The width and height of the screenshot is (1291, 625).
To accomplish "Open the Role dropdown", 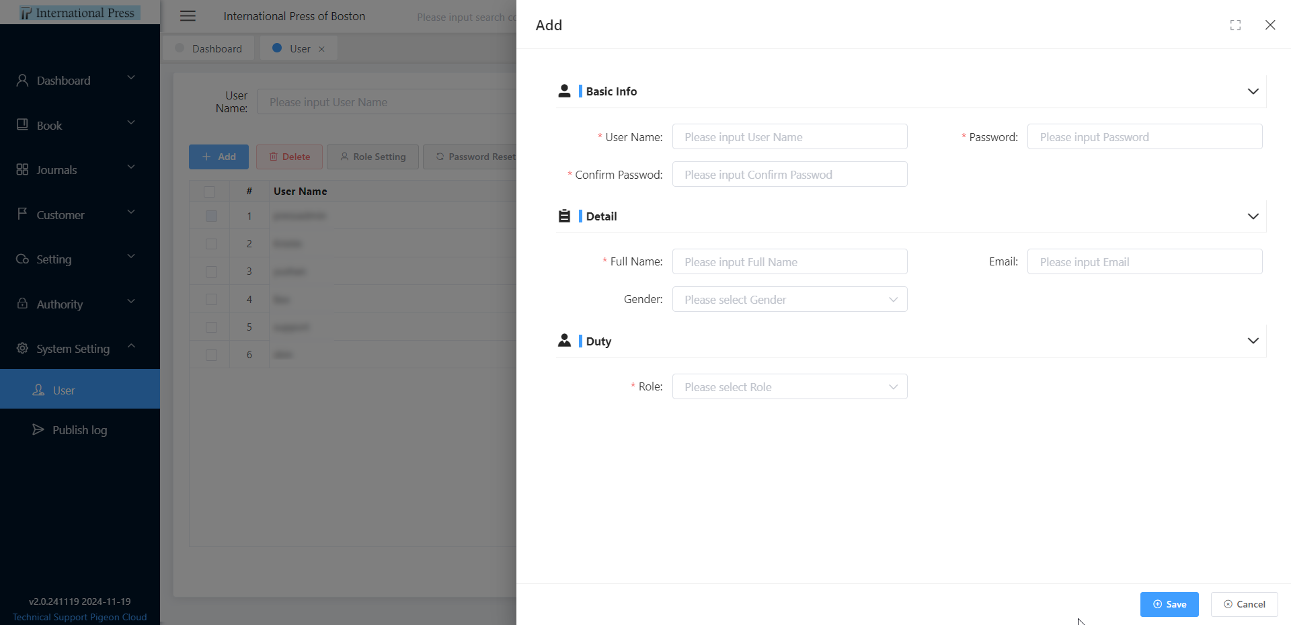I will click(x=789, y=386).
